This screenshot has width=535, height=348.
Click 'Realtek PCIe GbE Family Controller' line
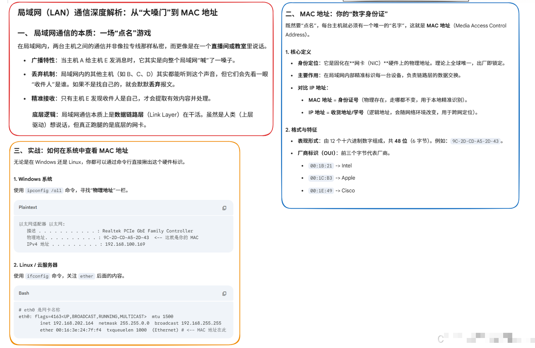tap(110, 231)
